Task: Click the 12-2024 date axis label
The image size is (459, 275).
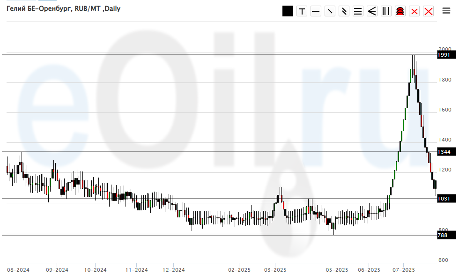Action: point(173,270)
